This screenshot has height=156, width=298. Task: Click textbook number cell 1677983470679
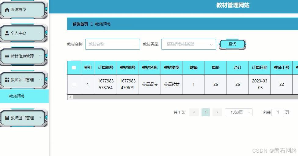click(128, 84)
